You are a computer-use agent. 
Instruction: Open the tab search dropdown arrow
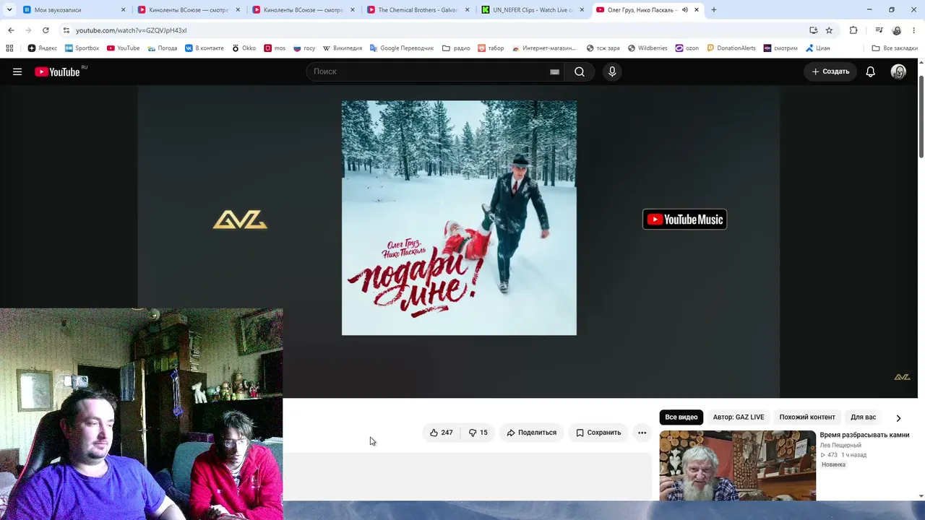[x=9, y=10]
